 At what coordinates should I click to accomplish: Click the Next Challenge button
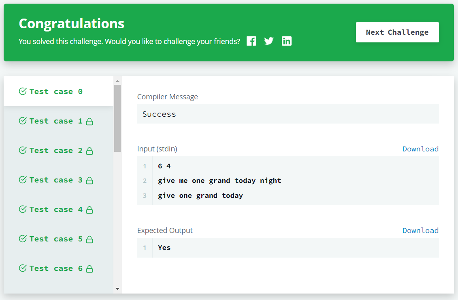397,32
